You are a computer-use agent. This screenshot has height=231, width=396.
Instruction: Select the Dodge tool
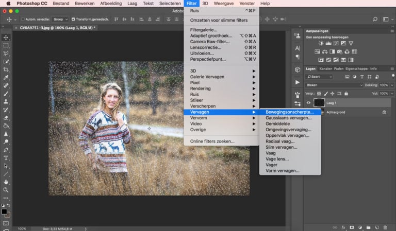(x=6, y=142)
